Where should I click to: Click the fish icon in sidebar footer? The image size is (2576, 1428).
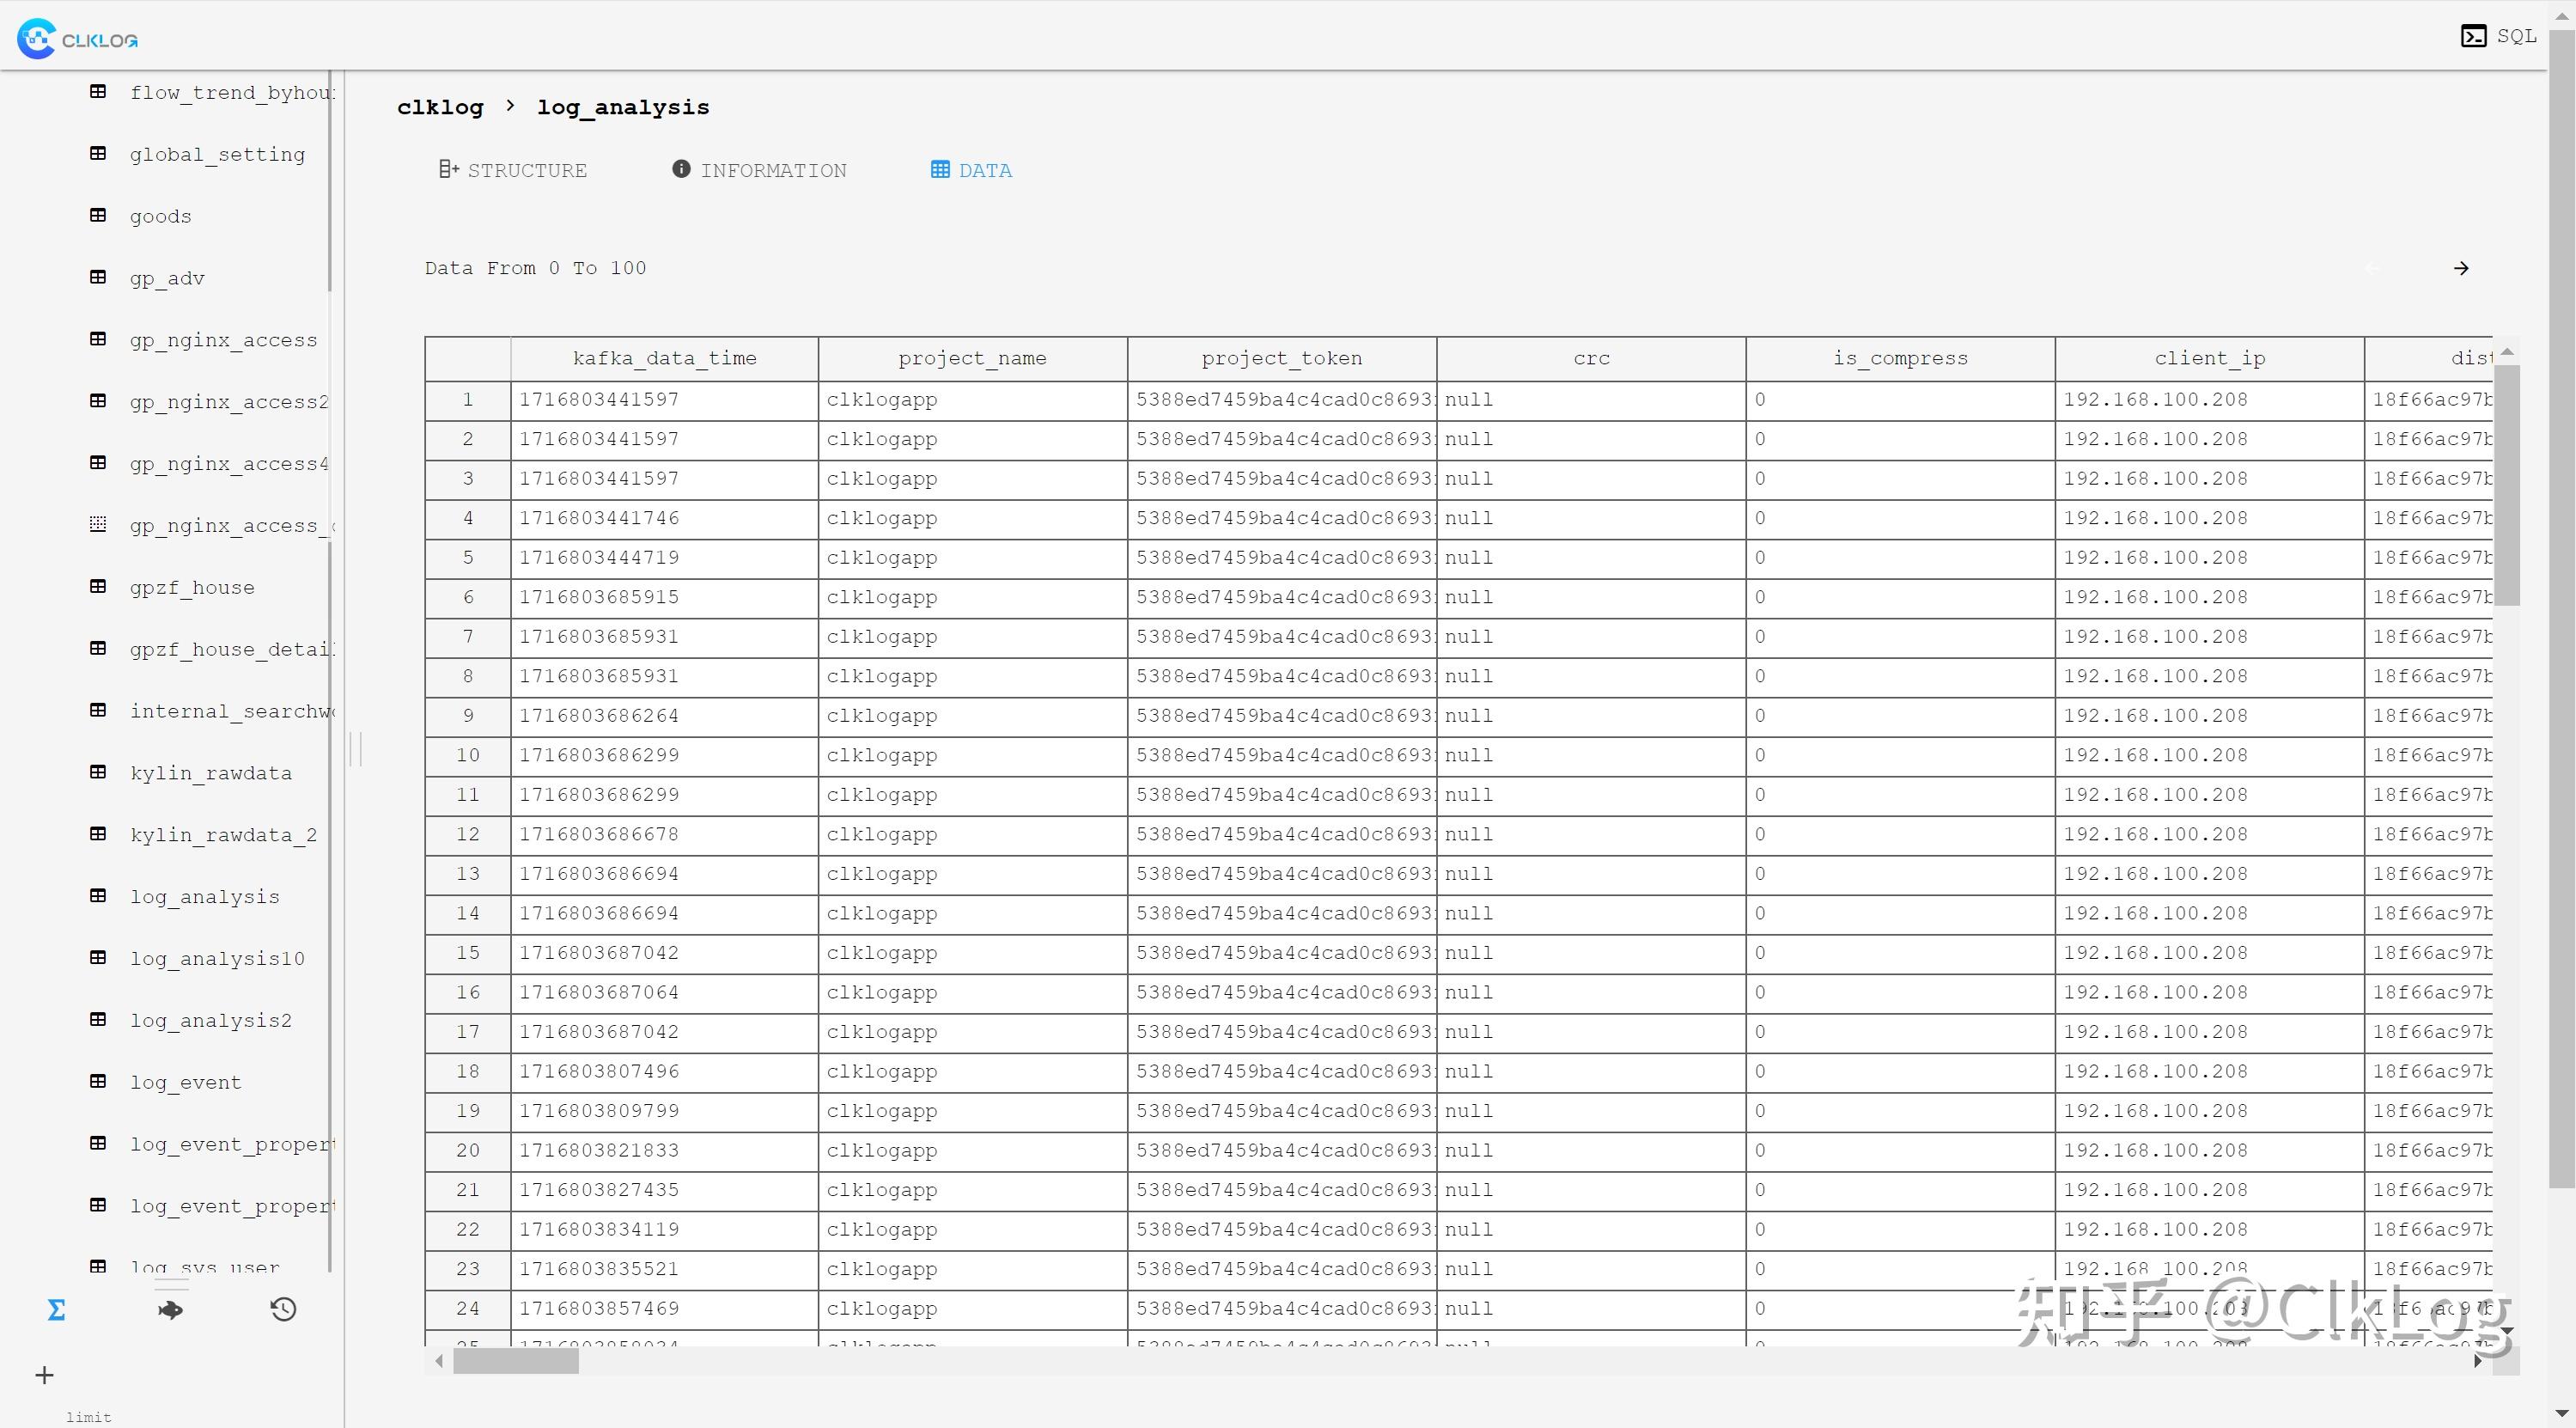click(170, 1309)
